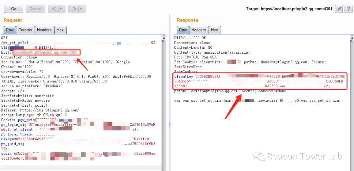Edit target with the pencil icon
The width and height of the screenshot is (354, 171).
tap(339, 9)
